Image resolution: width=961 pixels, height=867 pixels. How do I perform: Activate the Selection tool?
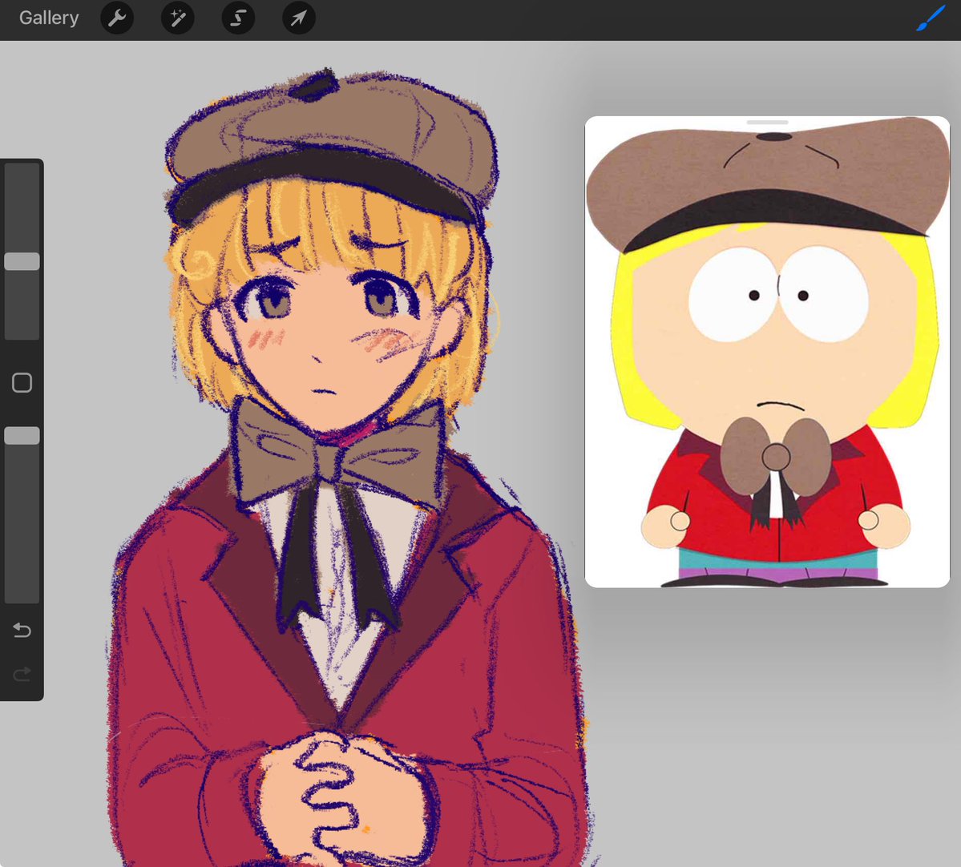(238, 18)
